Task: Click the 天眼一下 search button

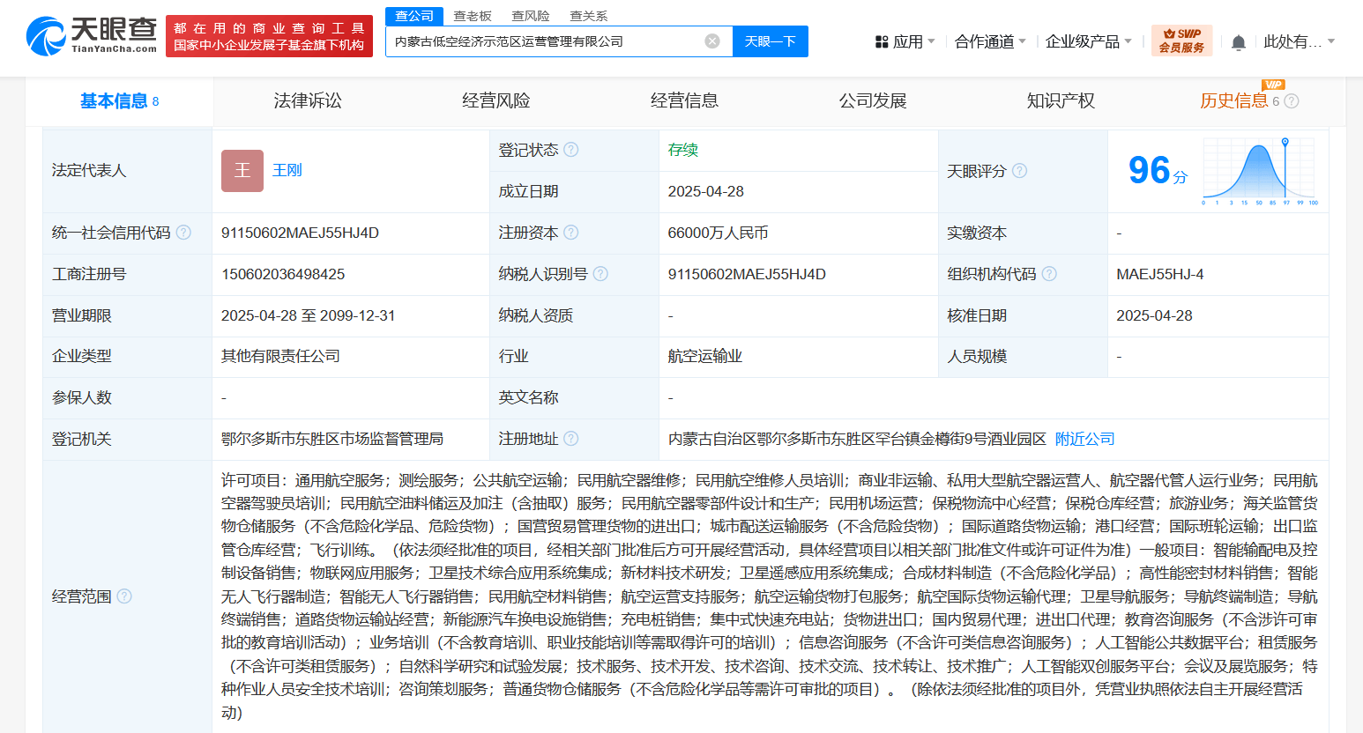Action: [771, 41]
